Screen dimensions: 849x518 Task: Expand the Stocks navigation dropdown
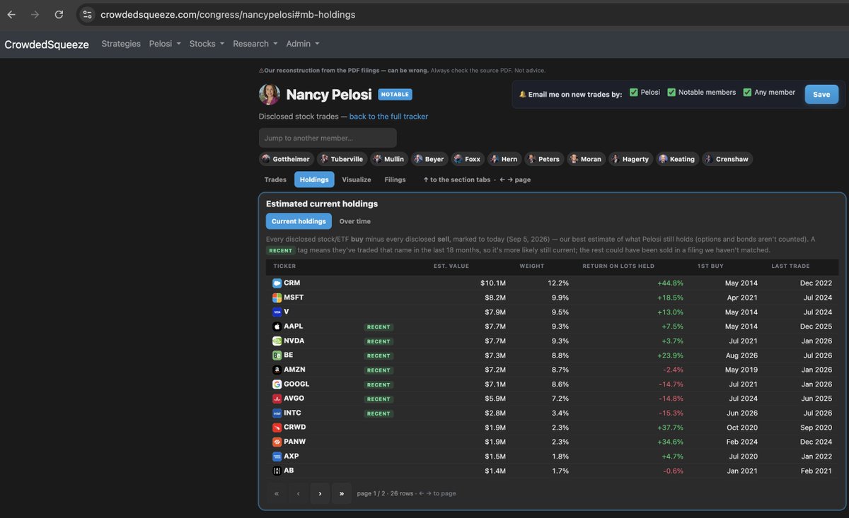point(207,44)
